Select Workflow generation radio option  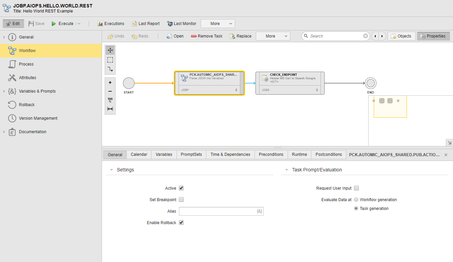coord(356,200)
